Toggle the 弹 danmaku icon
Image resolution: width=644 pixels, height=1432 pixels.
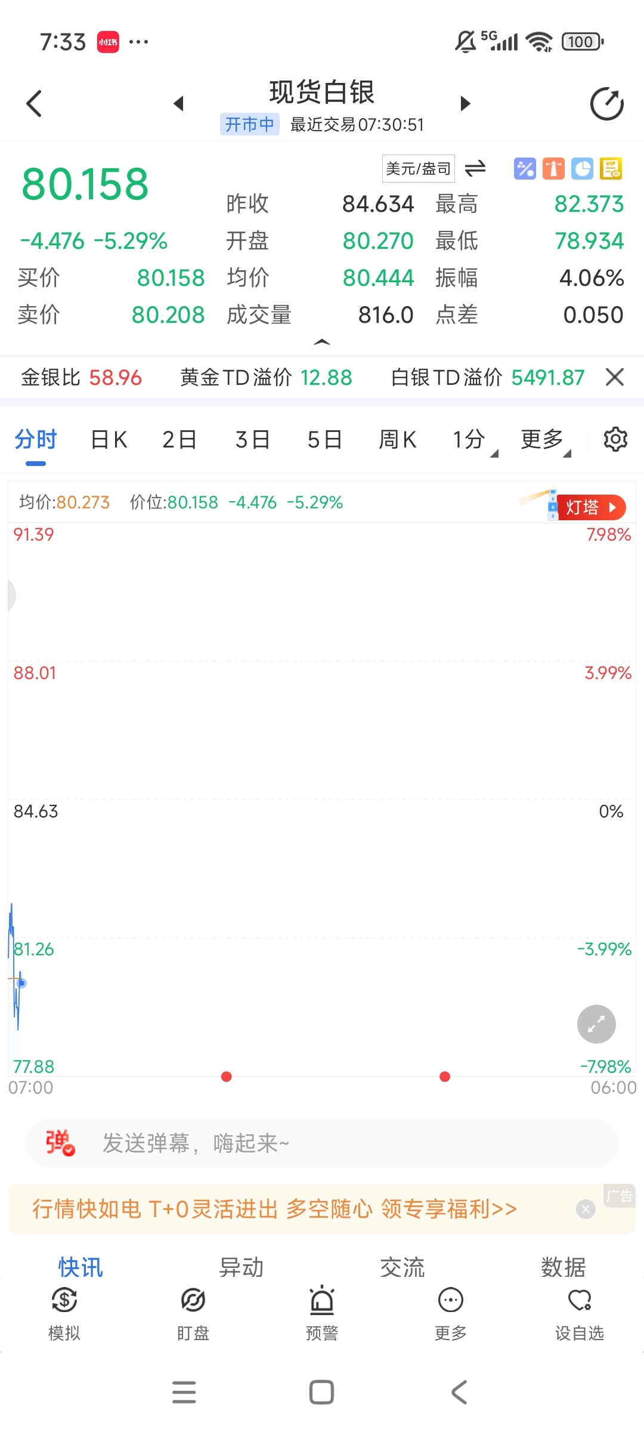[60, 1143]
